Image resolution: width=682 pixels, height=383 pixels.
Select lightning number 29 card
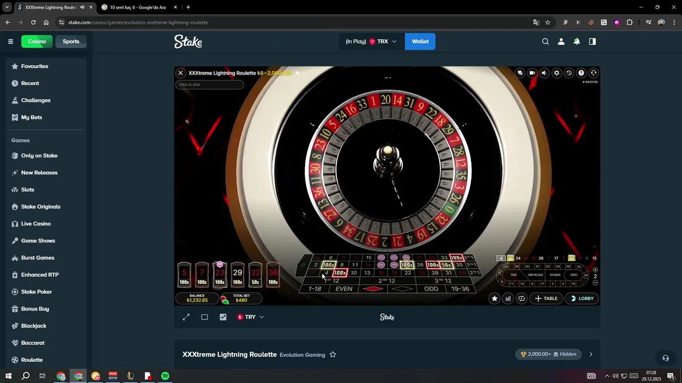pos(238,274)
